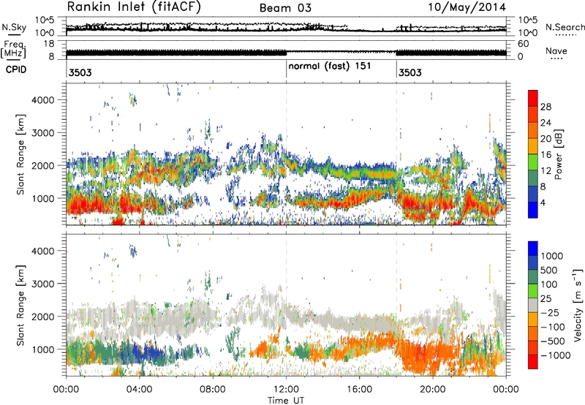Click the '20:00' time axis label
Screen dimensions: 585x405
[432, 390]
